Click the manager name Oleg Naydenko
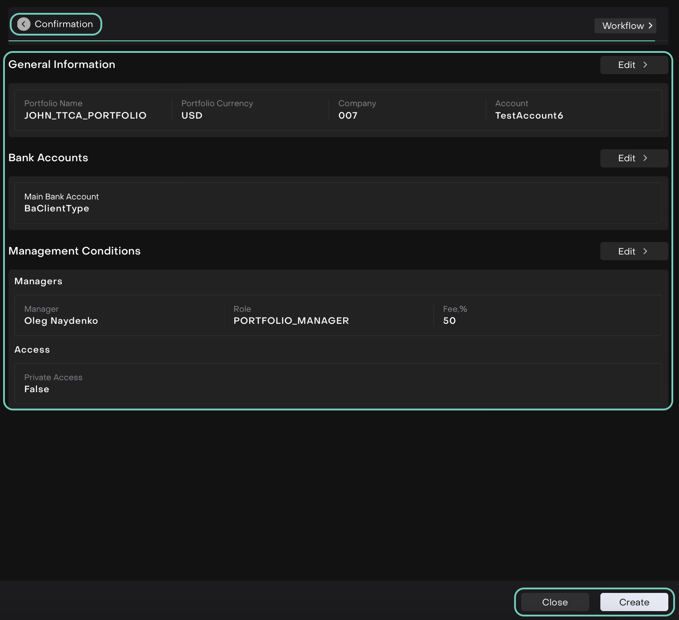 point(61,321)
